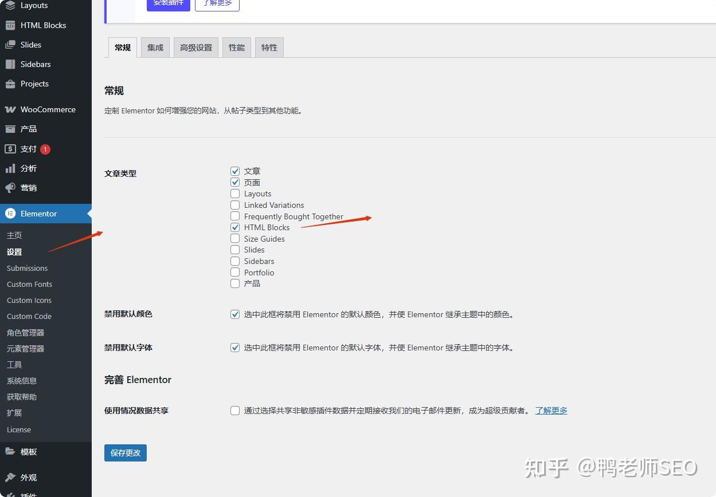Enable 使用情况数据共享 data sharing
Image resolution: width=716 pixels, height=497 pixels.
[x=235, y=411]
